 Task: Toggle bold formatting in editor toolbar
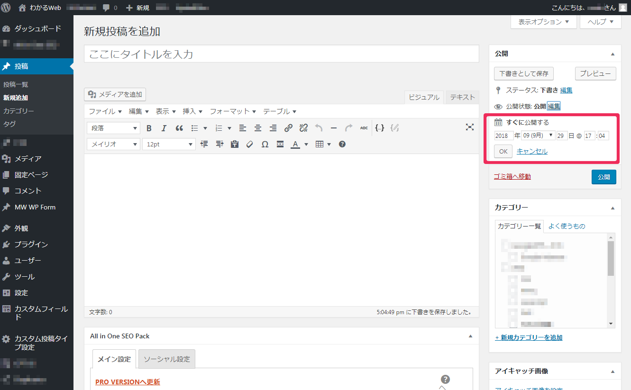(x=149, y=128)
